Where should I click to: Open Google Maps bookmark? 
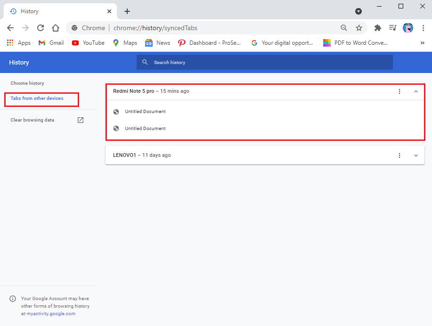pos(124,42)
